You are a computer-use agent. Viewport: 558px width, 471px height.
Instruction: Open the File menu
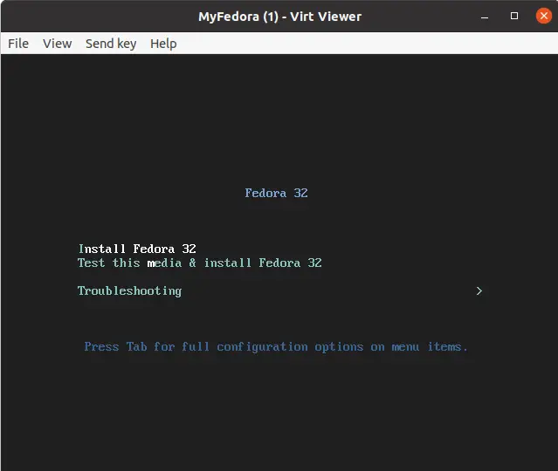point(18,44)
